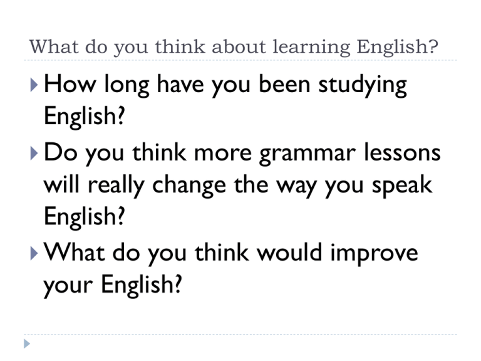Click the dotted footer line near the bottom
The height and width of the screenshot is (361, 481).
[240, 334]
